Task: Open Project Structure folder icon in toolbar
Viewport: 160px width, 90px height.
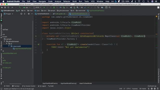Action: [102, 7]
